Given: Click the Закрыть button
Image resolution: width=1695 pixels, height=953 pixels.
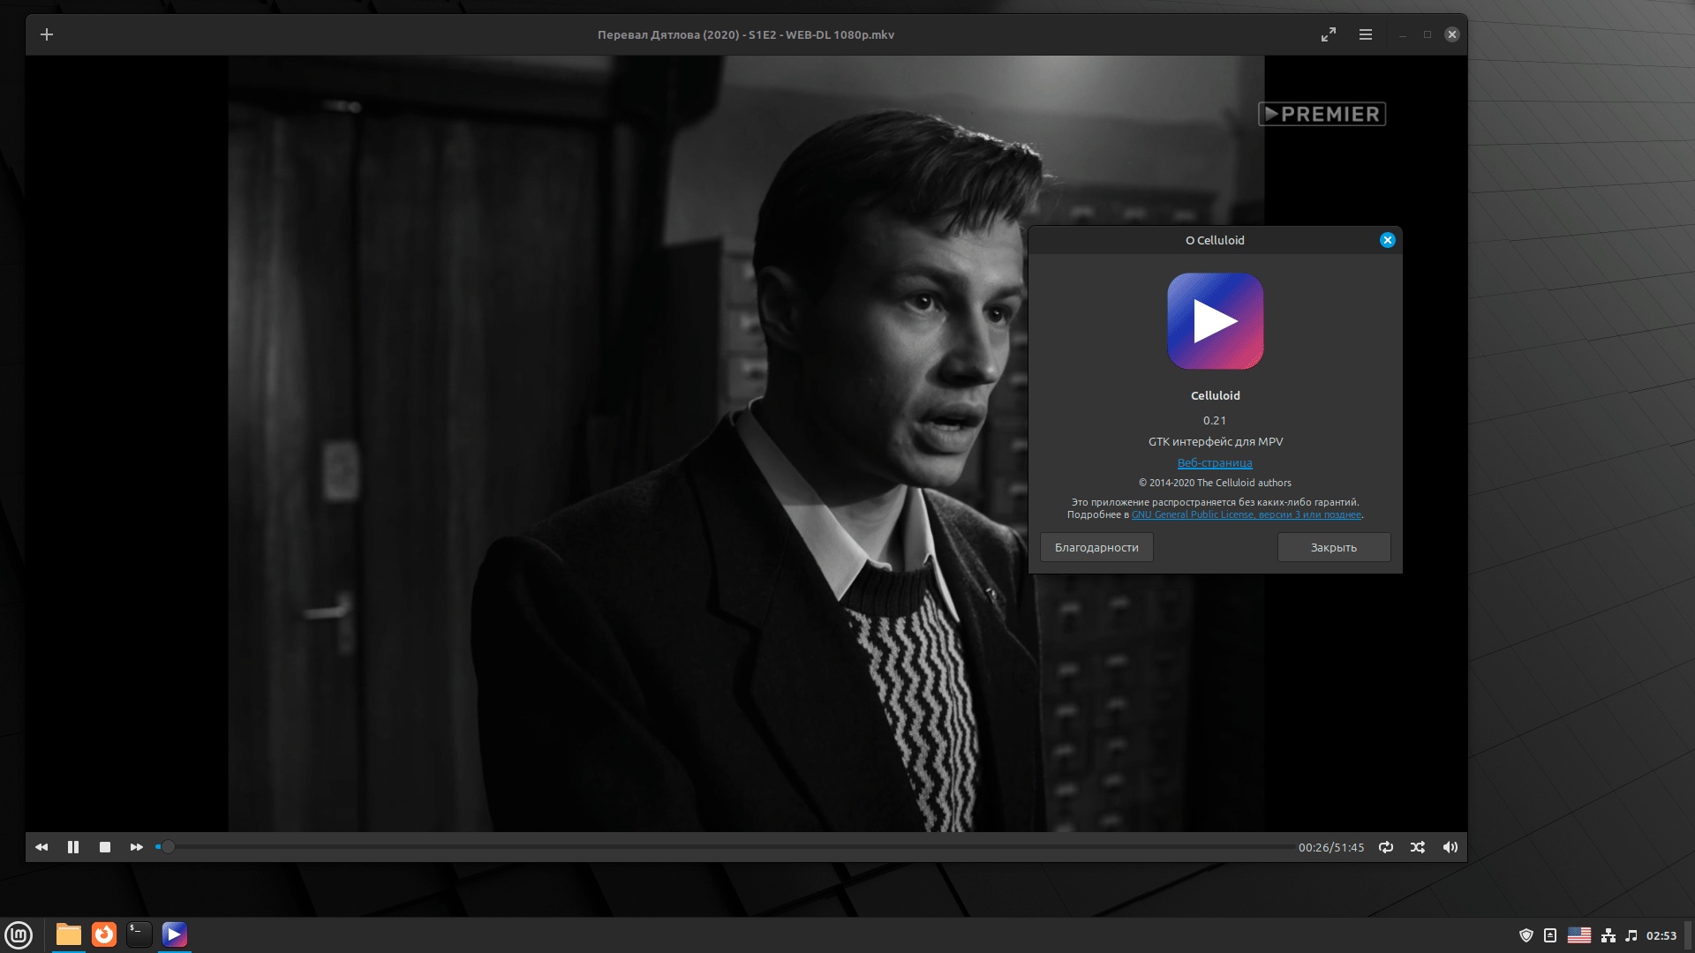Looking at the screenshot, I should (x=1334, y=547).
